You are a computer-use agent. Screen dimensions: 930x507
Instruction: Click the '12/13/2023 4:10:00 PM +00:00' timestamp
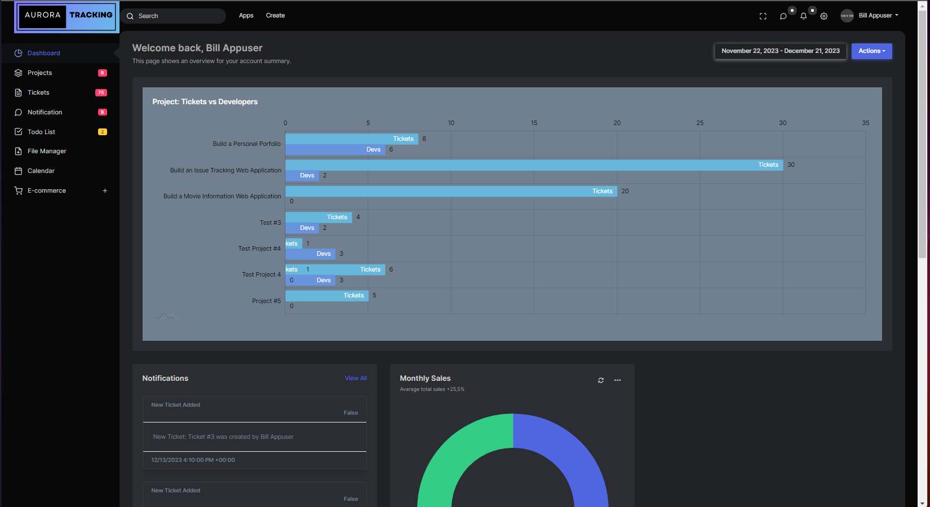(x=193, y=460)
